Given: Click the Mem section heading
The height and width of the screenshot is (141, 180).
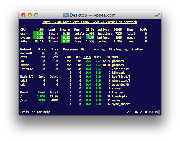Looking at the screenshot, I should [x=77, y=30].
